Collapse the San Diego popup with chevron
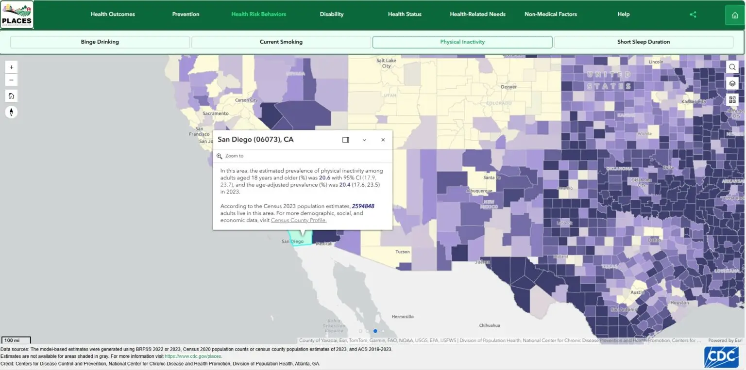The width and height of the screenshot is (746, 370). (364, 140)
